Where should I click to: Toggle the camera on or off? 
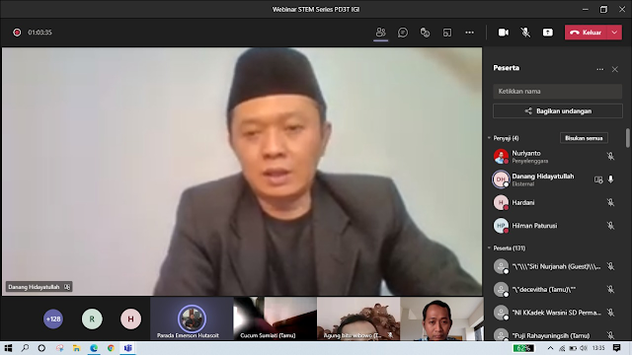[x=503, y=33]
